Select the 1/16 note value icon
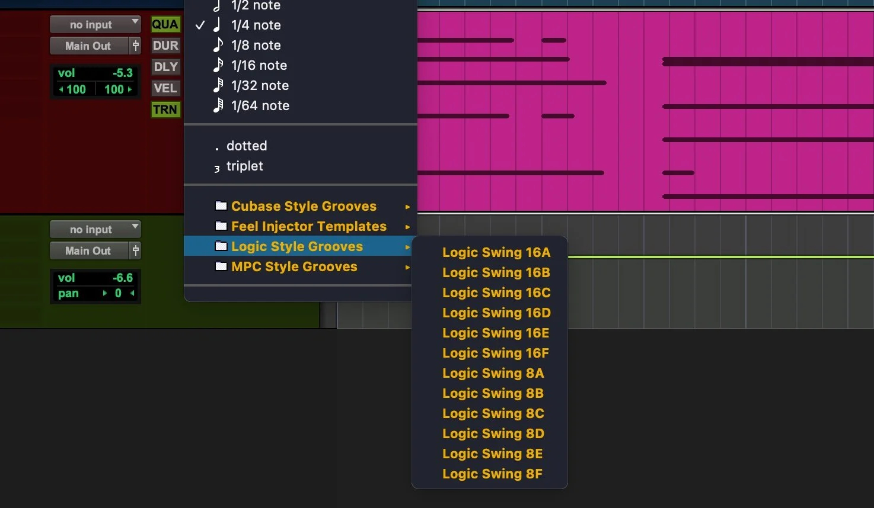 (x=219, y=65)
